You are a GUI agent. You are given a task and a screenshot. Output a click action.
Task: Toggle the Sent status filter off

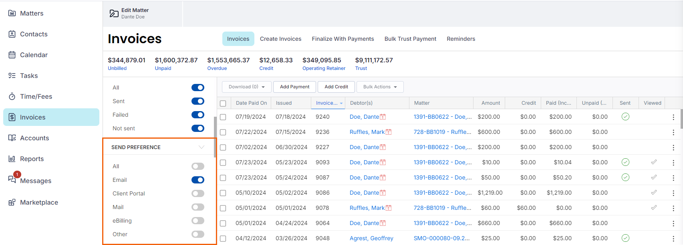[x=198, y=101]
